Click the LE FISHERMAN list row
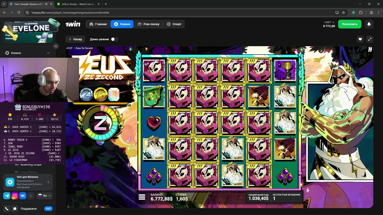 coord(32,160)
